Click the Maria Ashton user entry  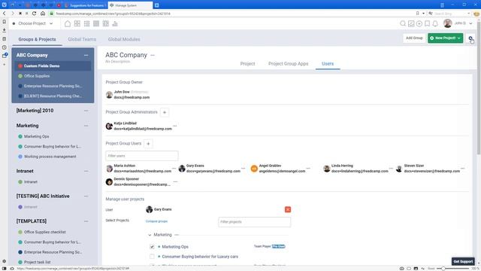[x=138, y=169]
